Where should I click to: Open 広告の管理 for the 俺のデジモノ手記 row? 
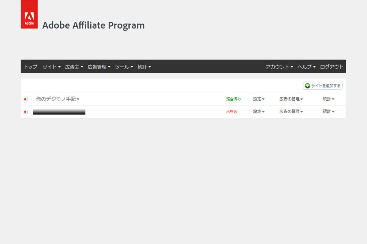291,99
